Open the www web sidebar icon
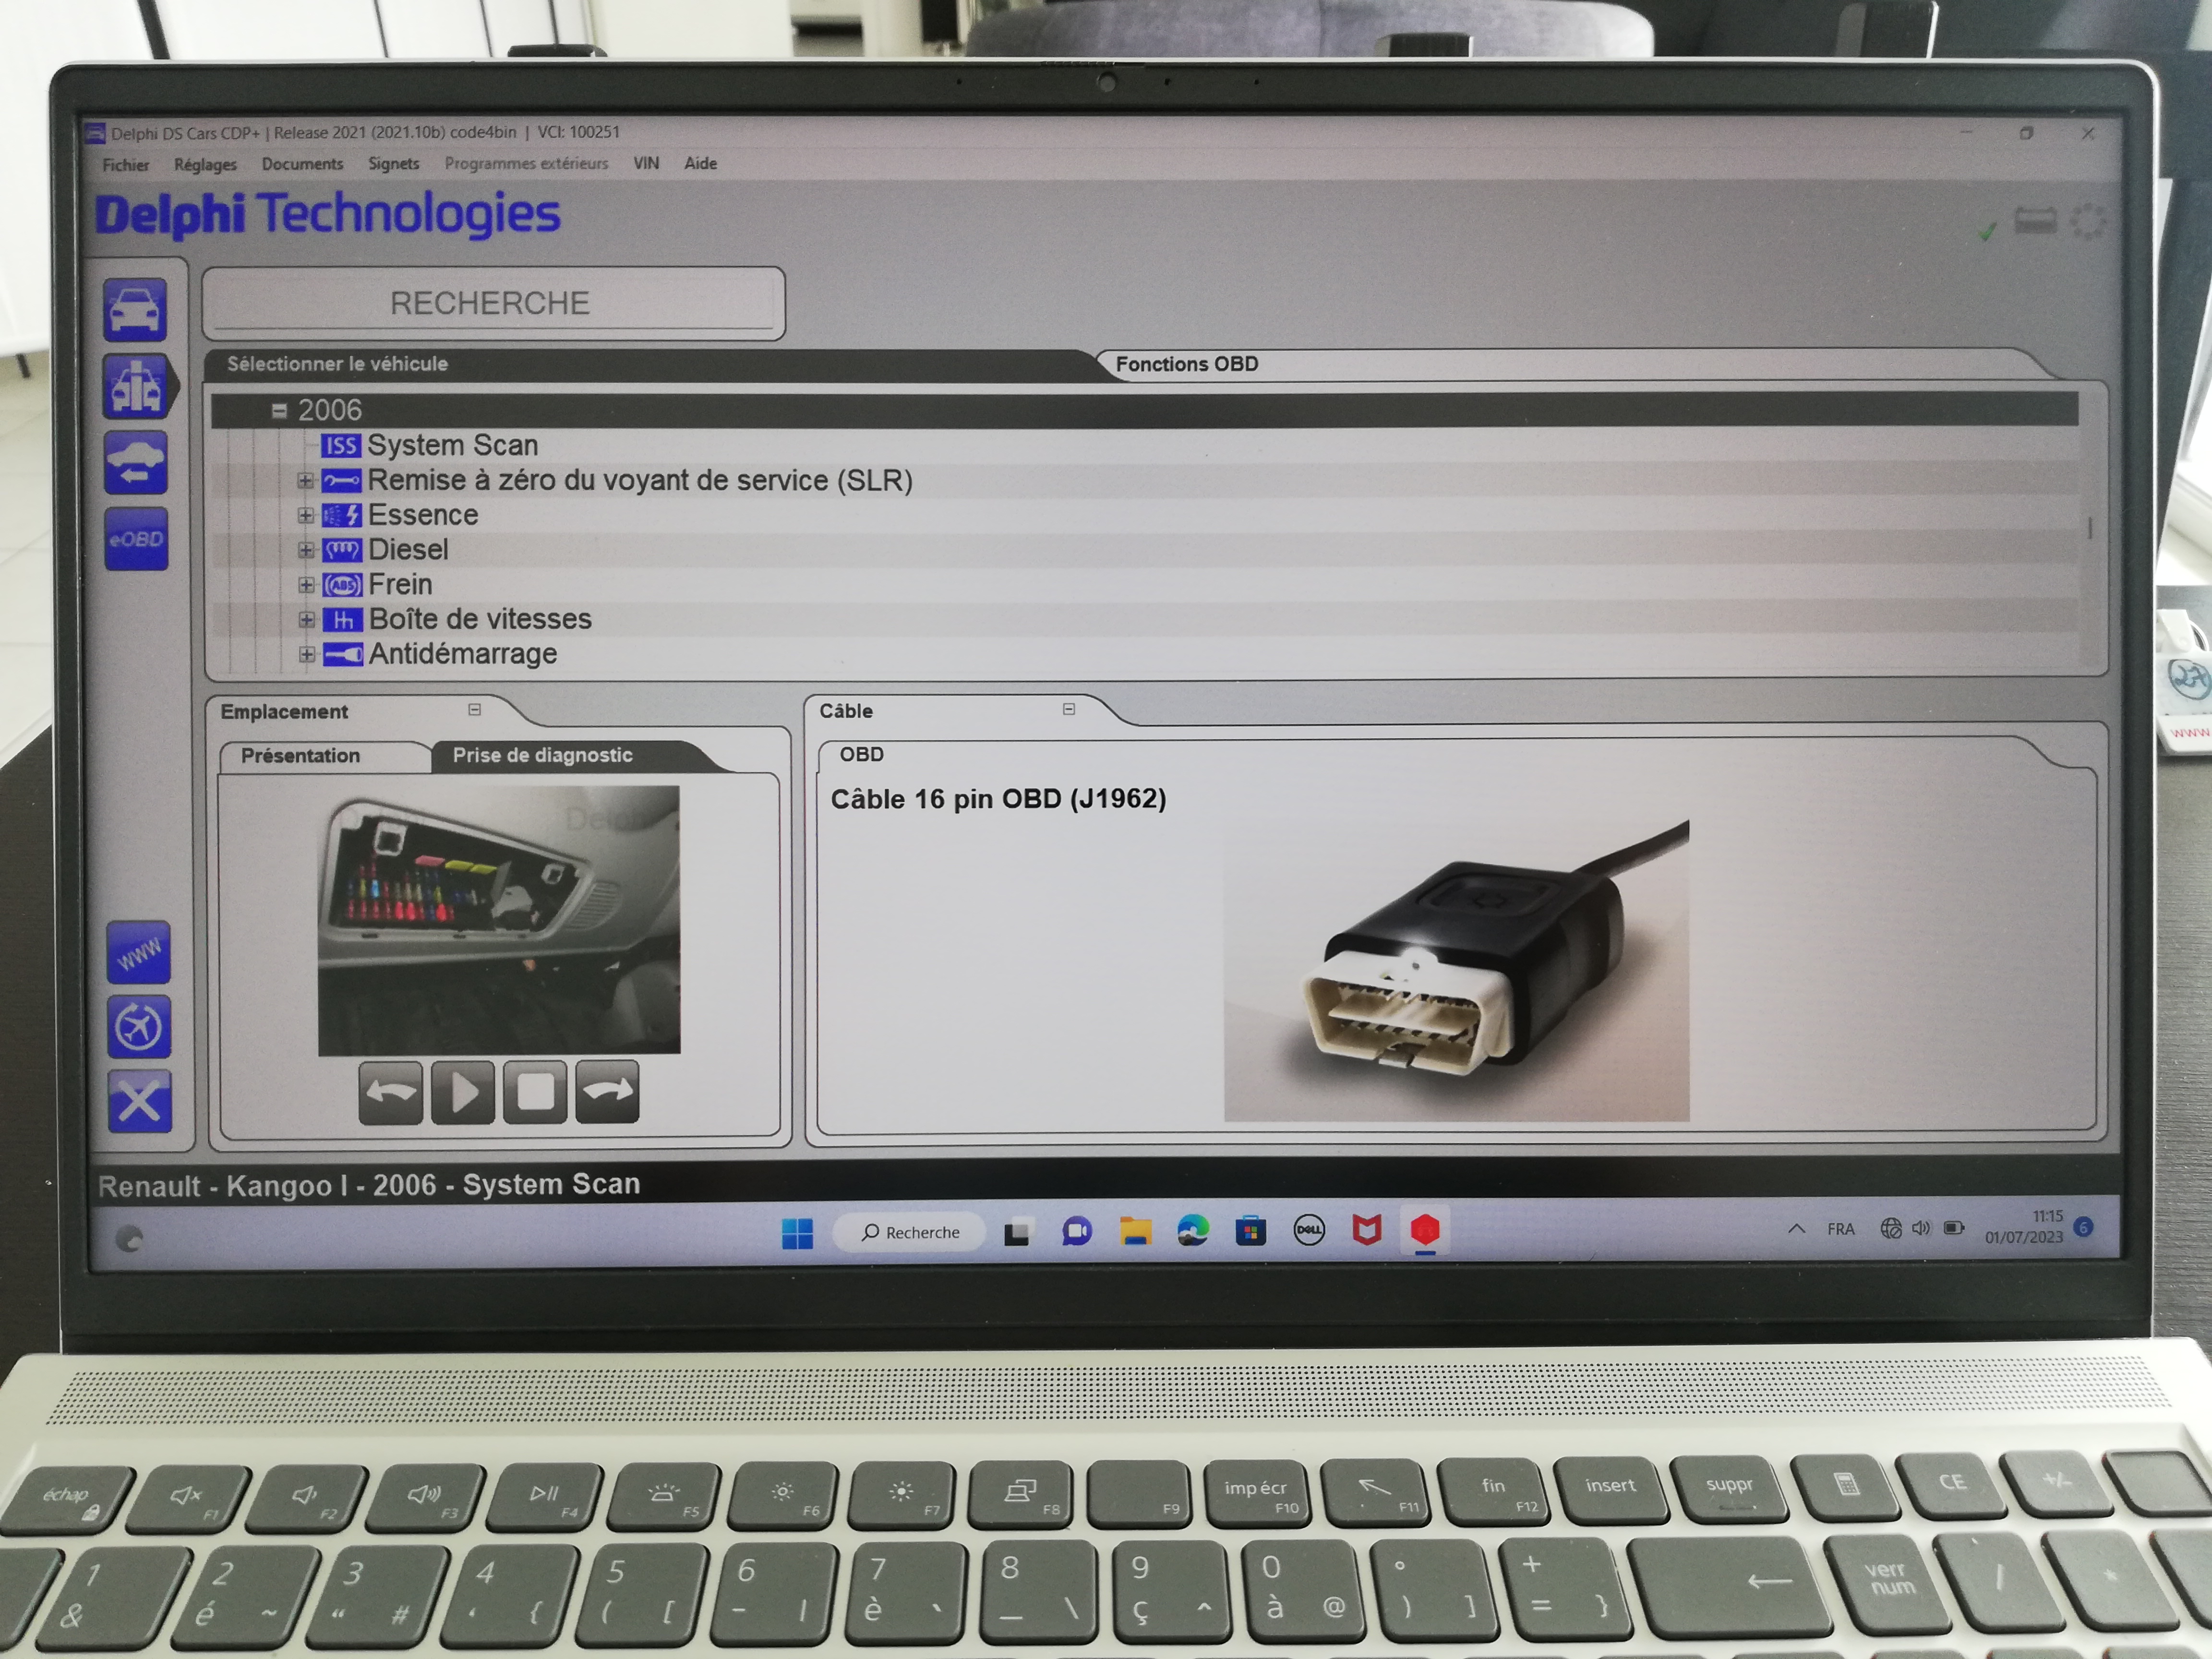The width and height of the screenshot is (2212, 1659). [139, 953]
